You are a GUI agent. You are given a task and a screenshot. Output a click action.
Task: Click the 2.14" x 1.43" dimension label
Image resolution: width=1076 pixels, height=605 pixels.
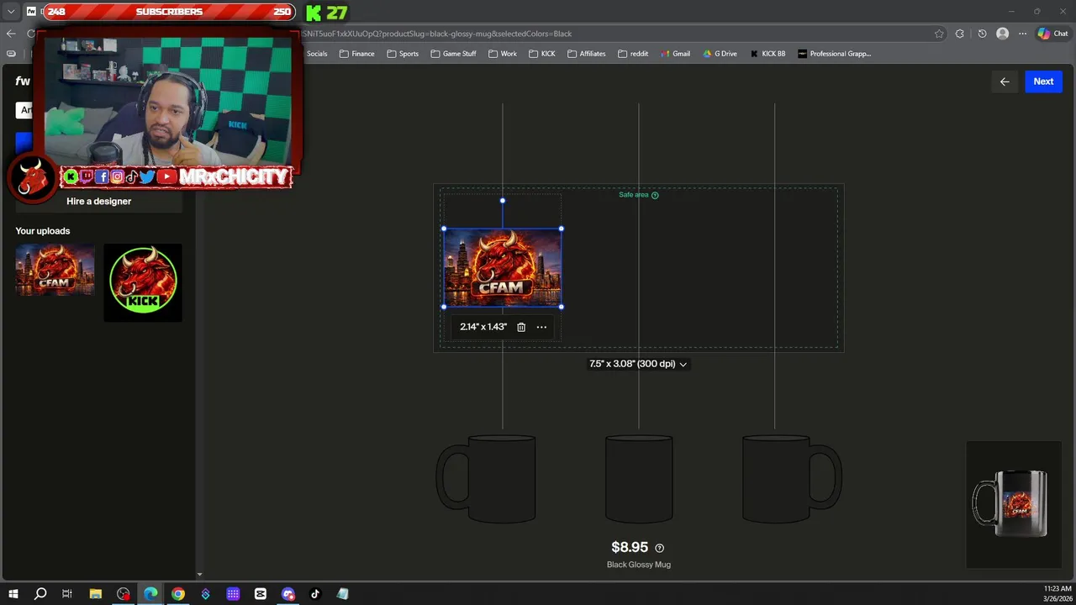483,327
